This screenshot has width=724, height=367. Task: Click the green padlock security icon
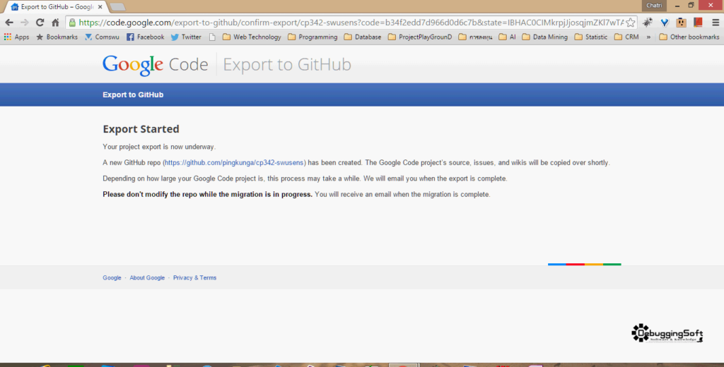(x=73, y=22)
